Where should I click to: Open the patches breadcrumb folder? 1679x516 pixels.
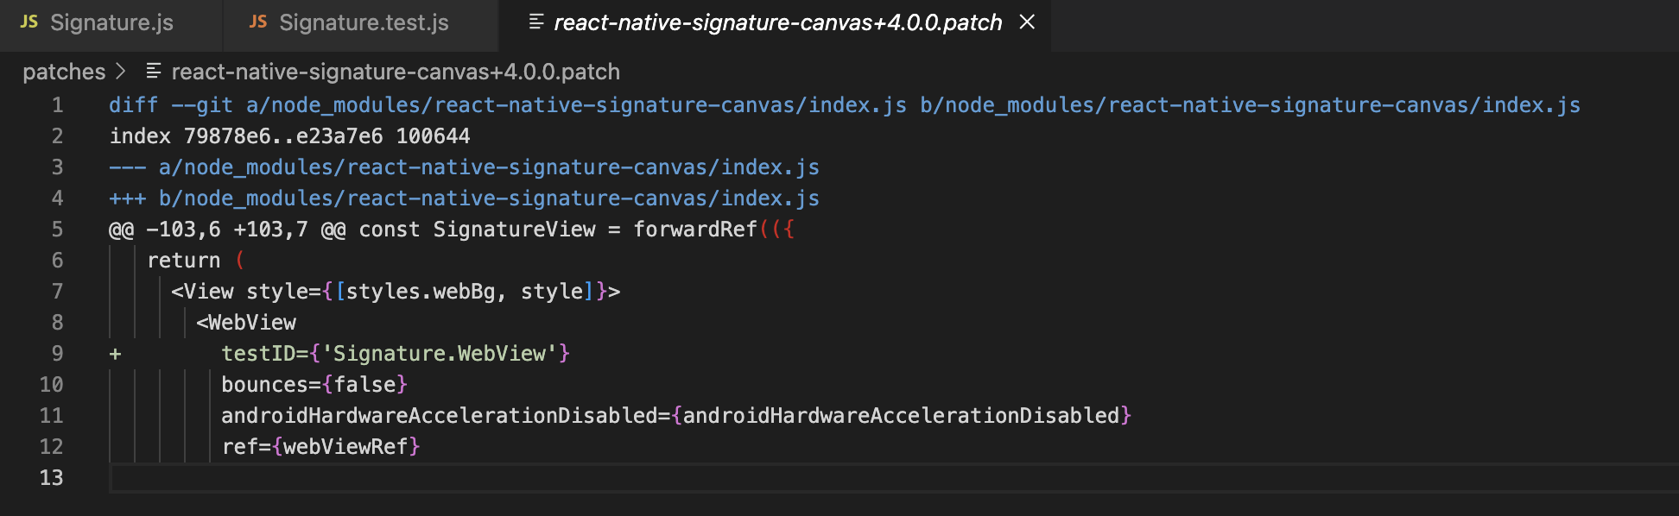pyautogui.click(x=64, y=72)
